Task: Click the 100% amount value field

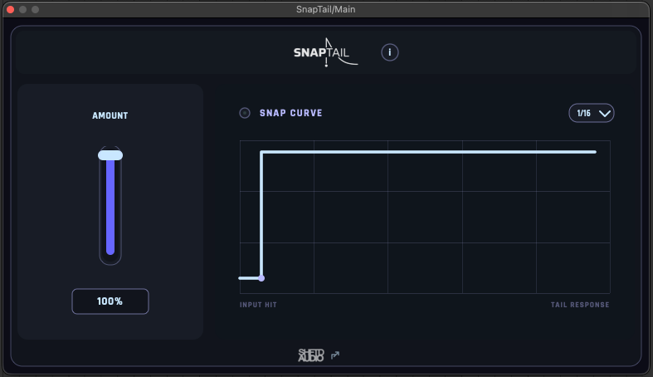Action: 110,301
